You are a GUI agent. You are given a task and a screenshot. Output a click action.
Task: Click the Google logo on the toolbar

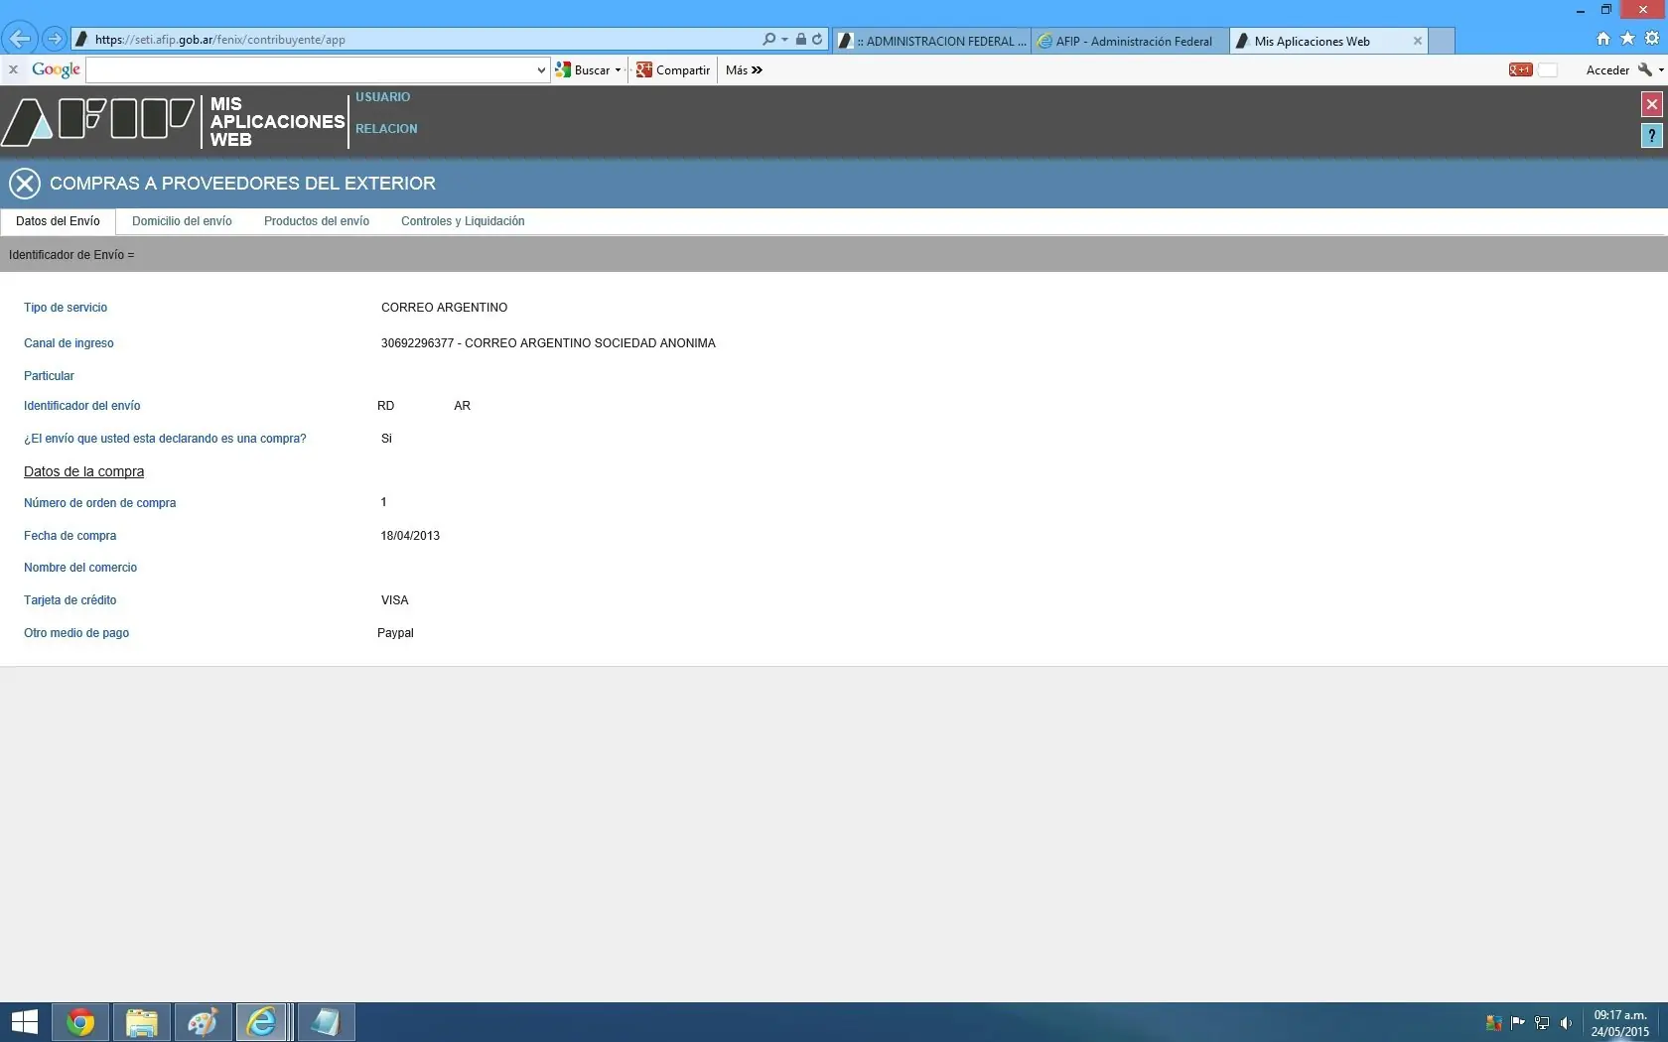56,69
